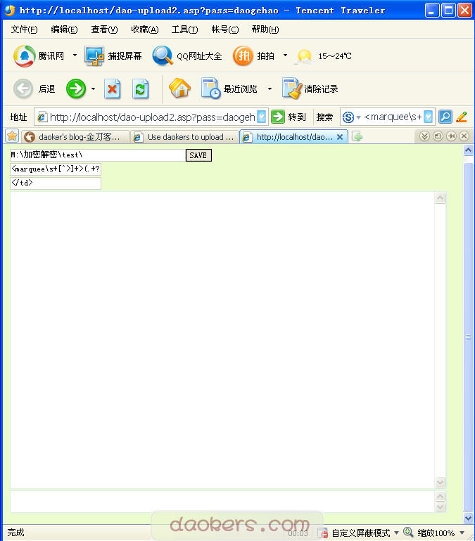The image size is (475, 541).
Task: Launch the 捕捉屏幕 screen capture tool
Action: [x=94, y=56]
